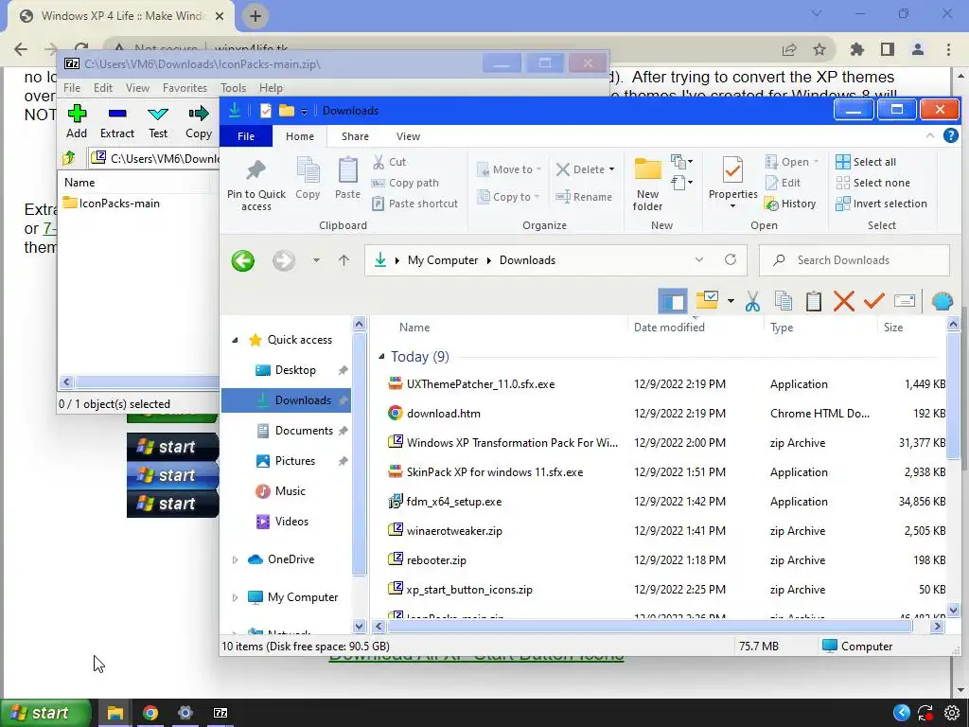Viewport: 969px width, 727px height.
Task: Click Rename in the Organize group
Action: (x=583, y=197)
